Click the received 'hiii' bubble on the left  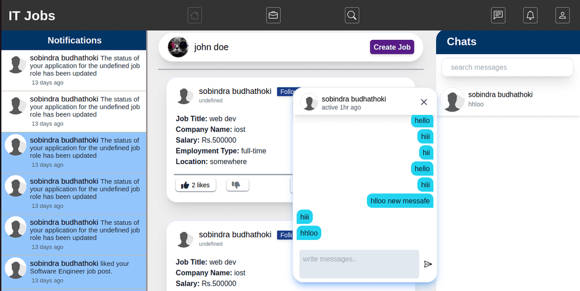tap(305, 217)
